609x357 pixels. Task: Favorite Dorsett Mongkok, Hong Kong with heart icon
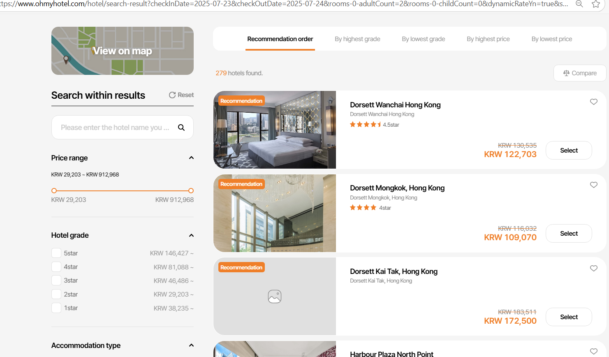coord(594,185)
